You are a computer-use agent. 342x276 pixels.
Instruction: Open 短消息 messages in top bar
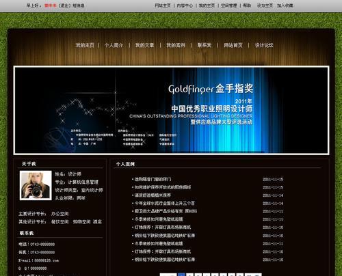(79, 5)
